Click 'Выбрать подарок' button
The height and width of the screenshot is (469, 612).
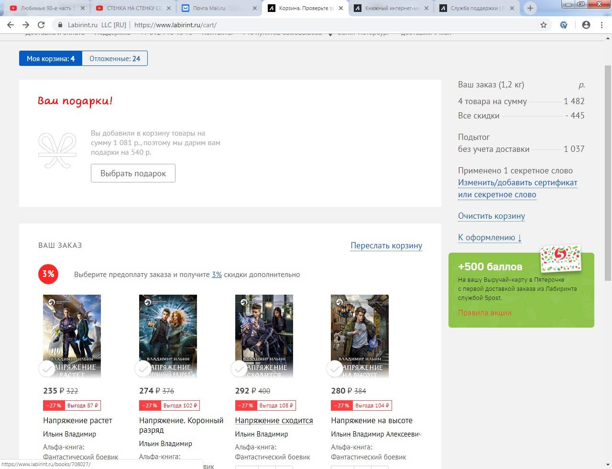tap(133, 173)
